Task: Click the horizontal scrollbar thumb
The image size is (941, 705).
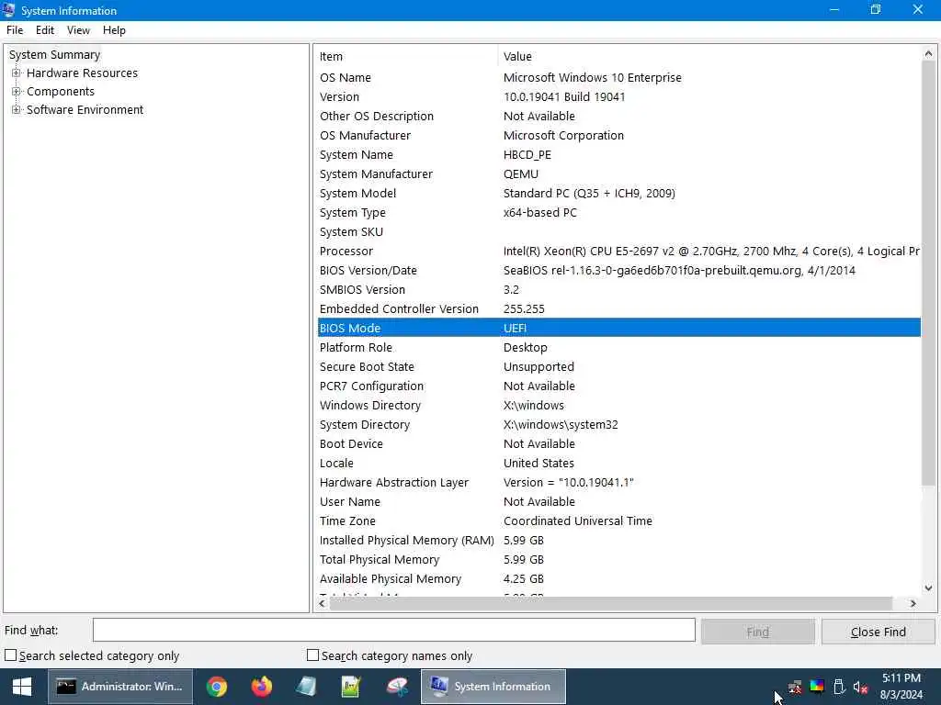Action: (x=610, y=604)
